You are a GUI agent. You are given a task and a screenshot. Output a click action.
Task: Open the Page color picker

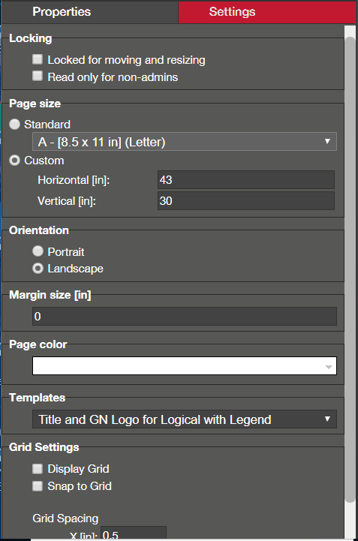(185, 365)
